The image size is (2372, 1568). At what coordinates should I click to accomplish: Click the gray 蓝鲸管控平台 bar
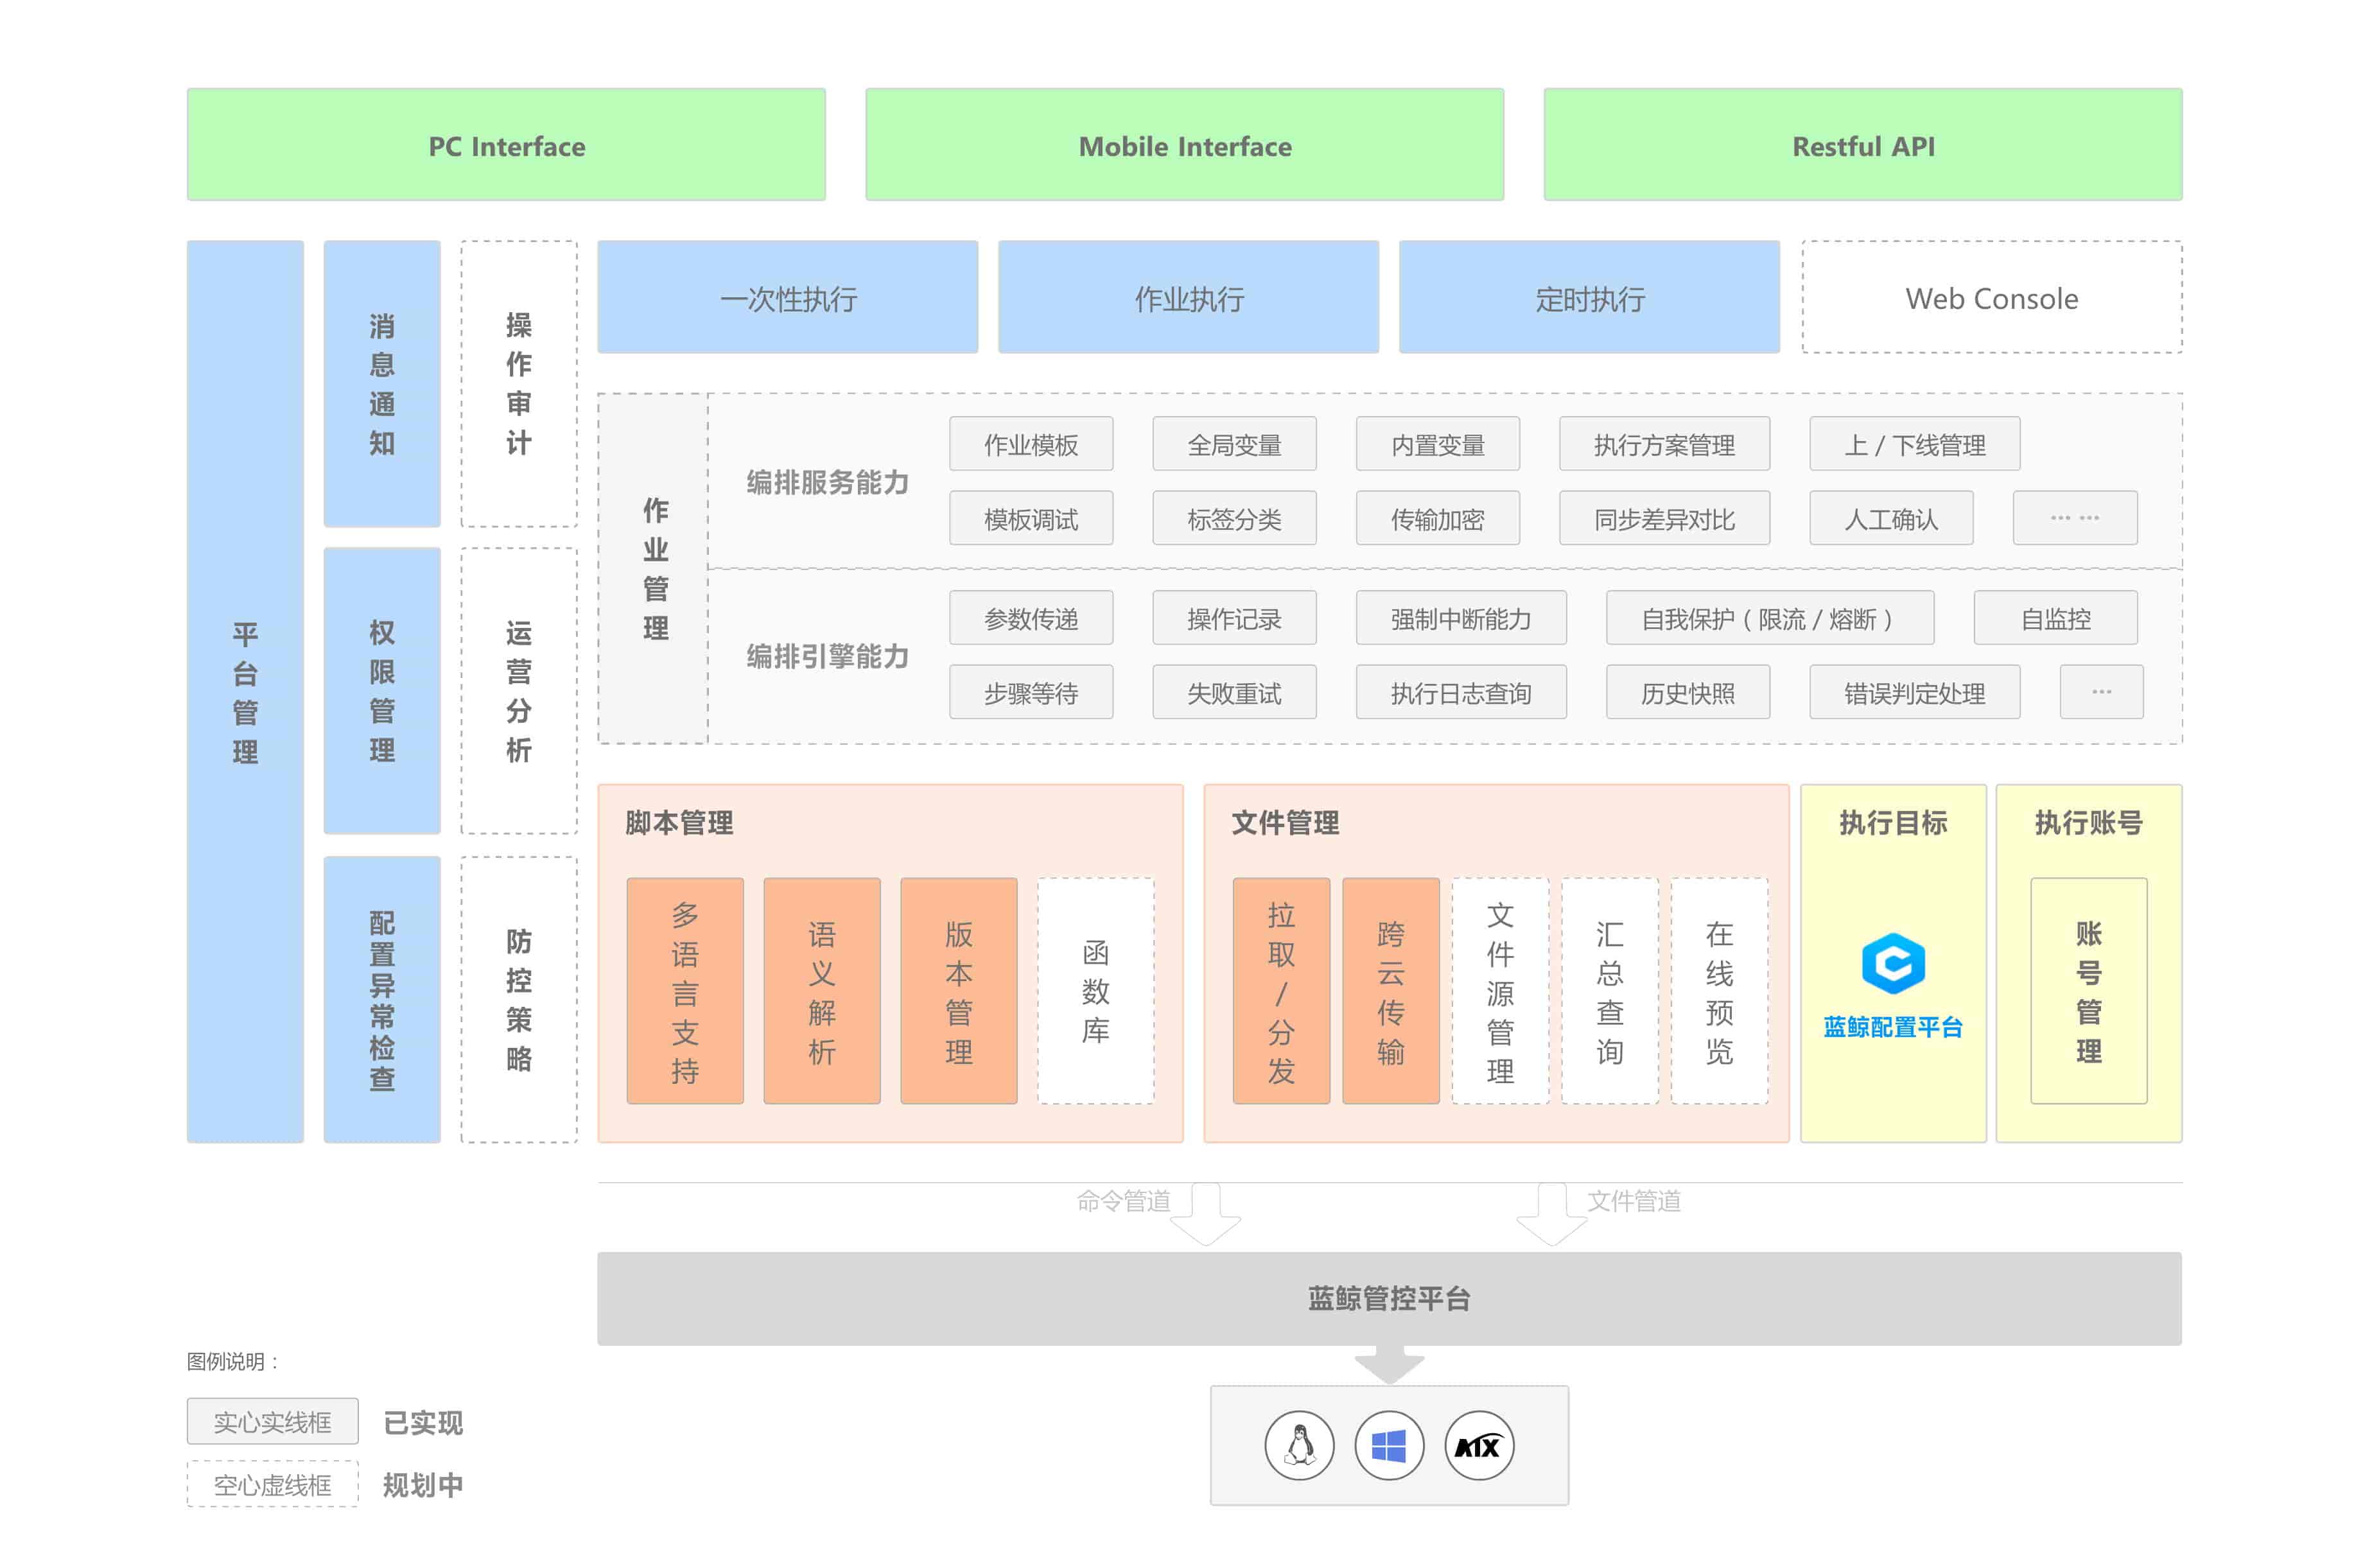click(x=1388, y=1298)
